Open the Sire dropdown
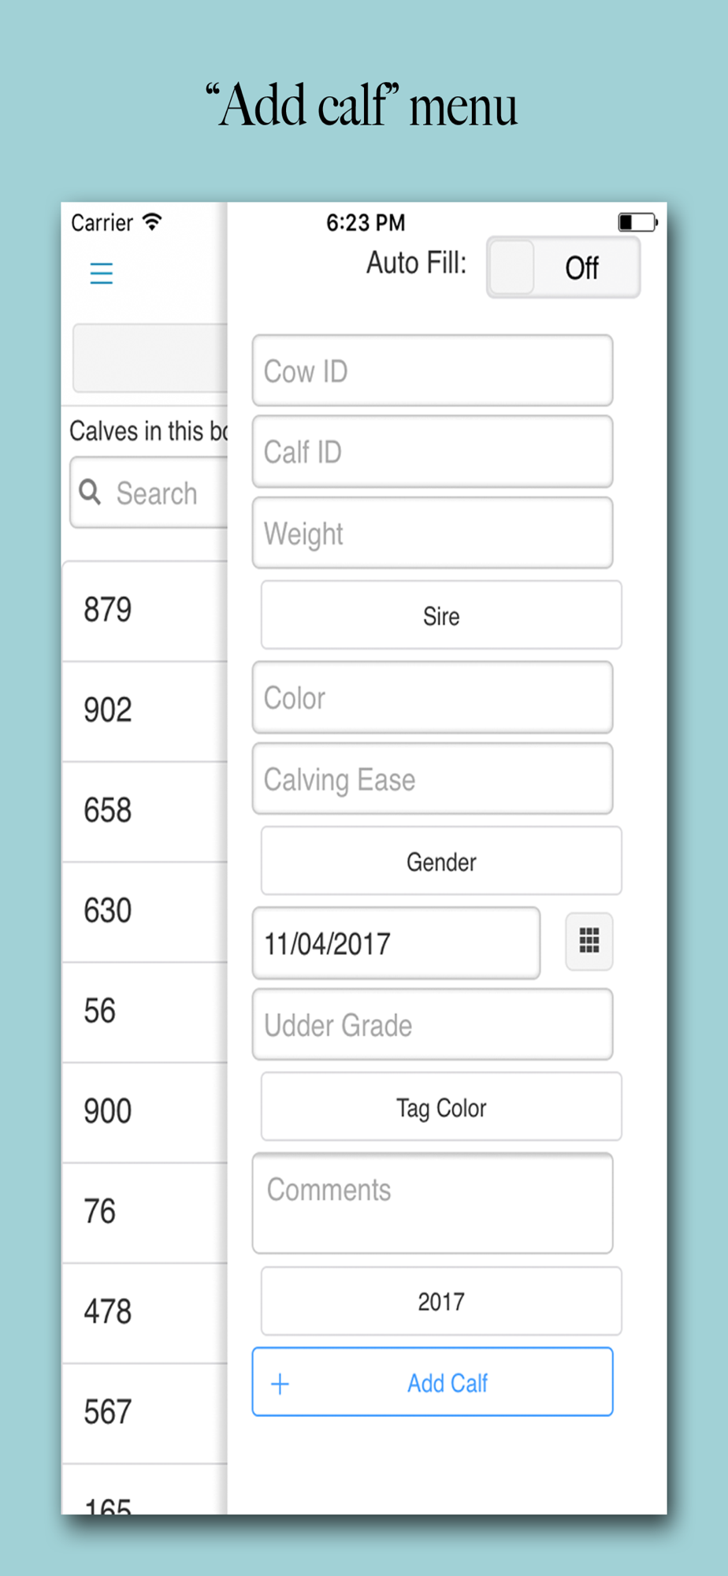The image size is (728, 1576). [441, 615]
